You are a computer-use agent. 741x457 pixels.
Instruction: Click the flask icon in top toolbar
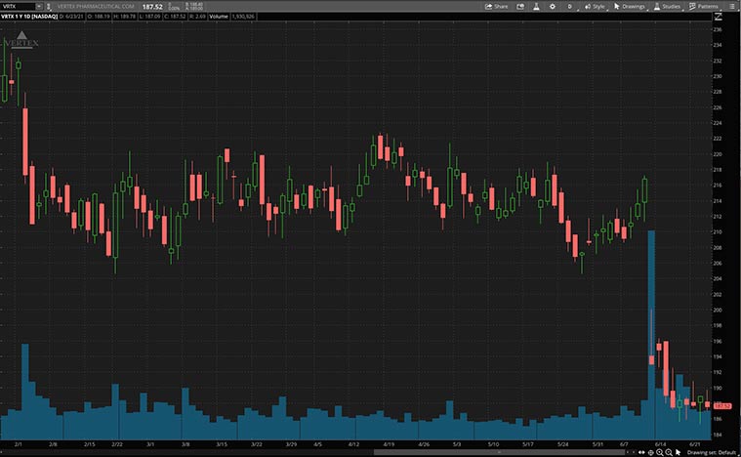point(537,6)
